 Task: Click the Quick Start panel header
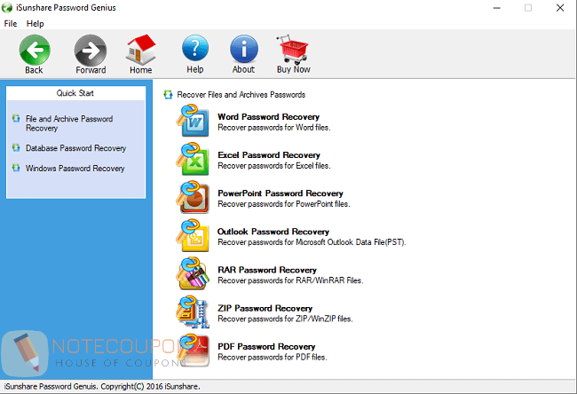(x=75, y=93)
